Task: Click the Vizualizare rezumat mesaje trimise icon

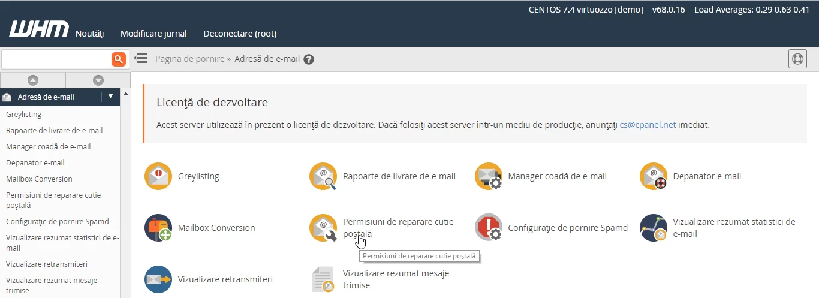Action: 323,279
